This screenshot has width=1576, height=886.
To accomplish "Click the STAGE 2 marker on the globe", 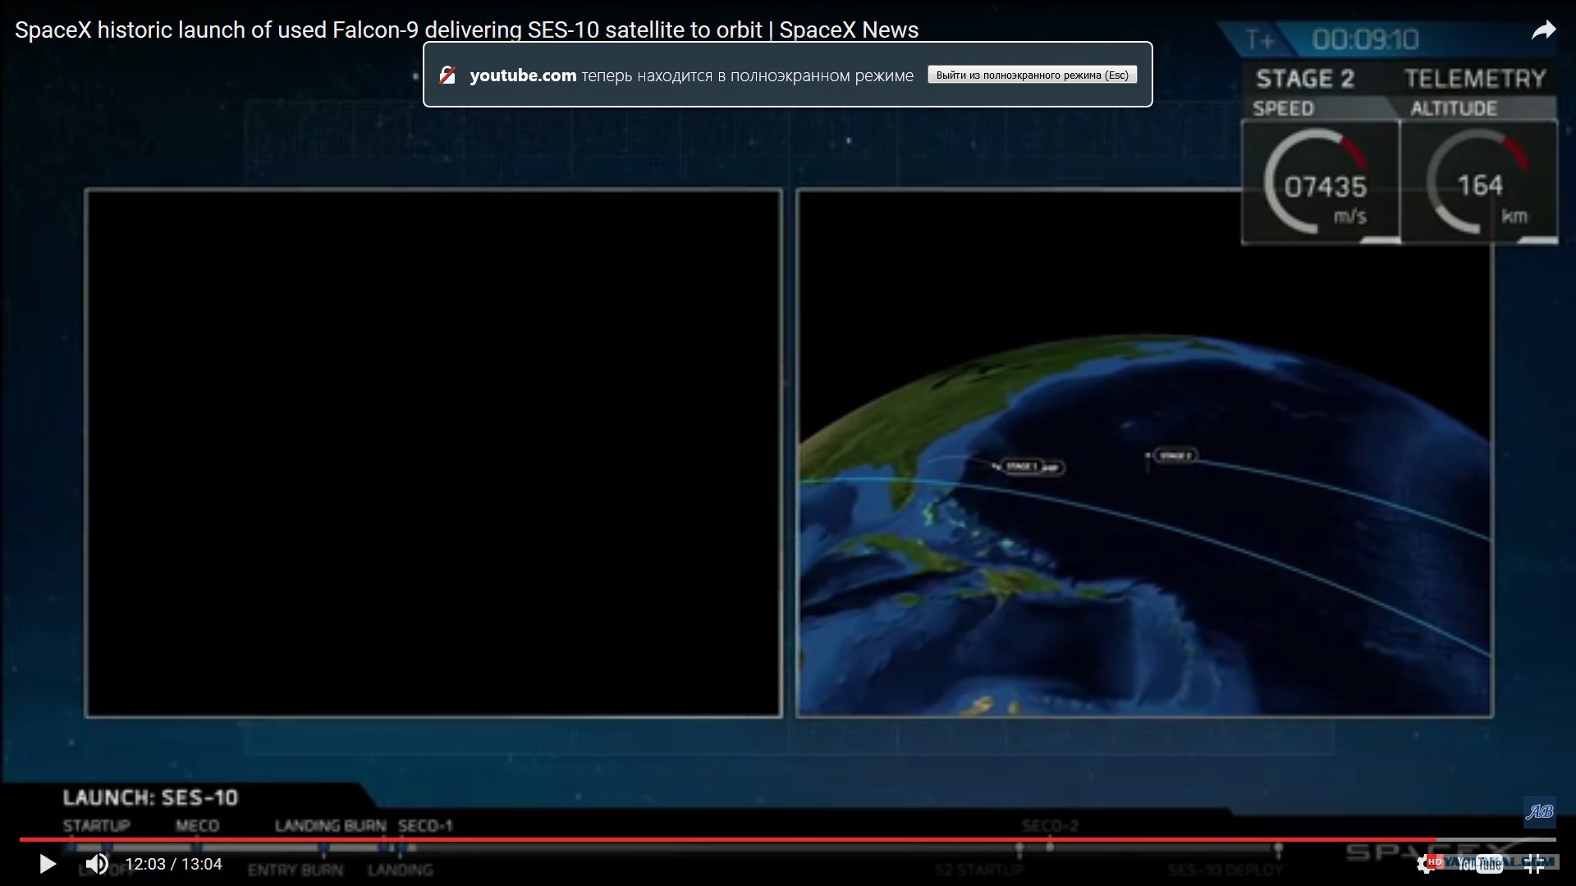I will tap(1175, 455).
